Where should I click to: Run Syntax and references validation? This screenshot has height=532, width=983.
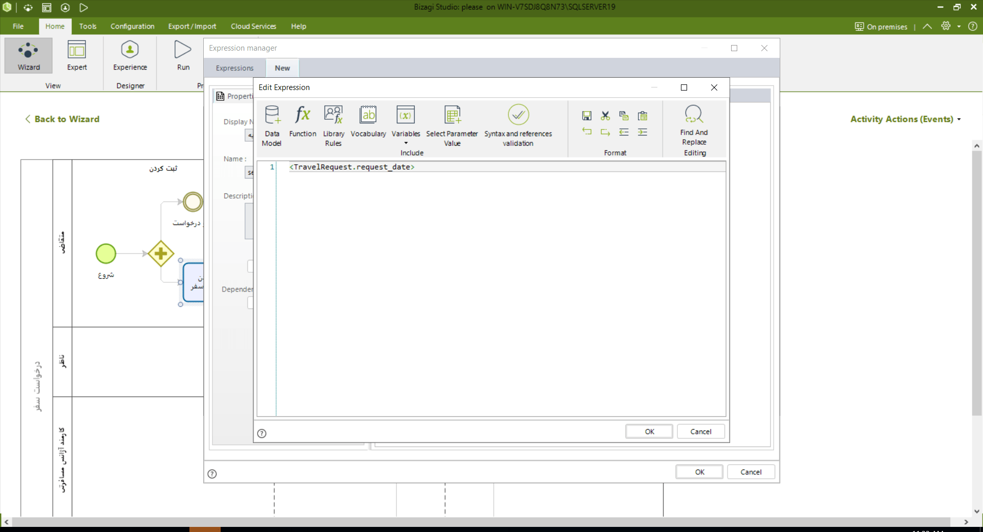pos(518,126)
